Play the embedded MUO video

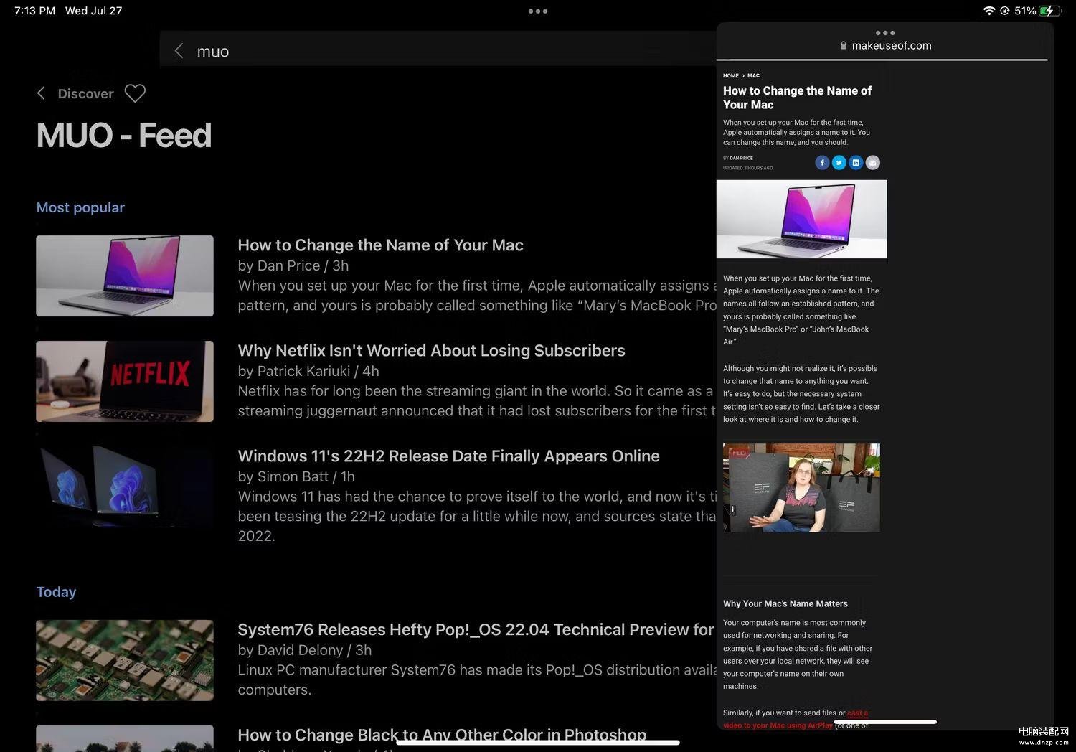(801, 488)
